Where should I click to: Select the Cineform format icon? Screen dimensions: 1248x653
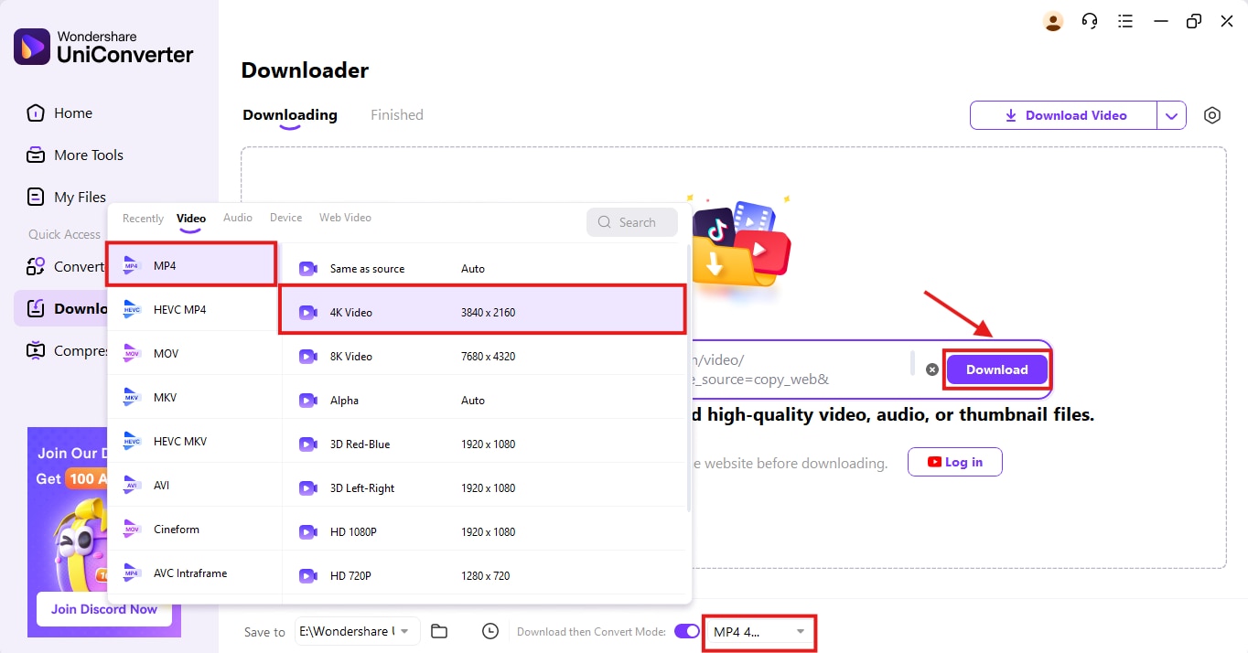click(132, 529)
